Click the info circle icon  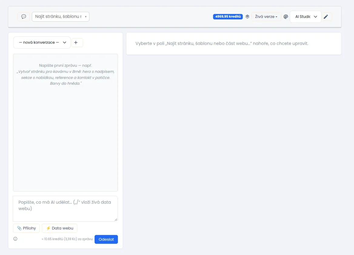pyautogui.click(x=15, y=239)
